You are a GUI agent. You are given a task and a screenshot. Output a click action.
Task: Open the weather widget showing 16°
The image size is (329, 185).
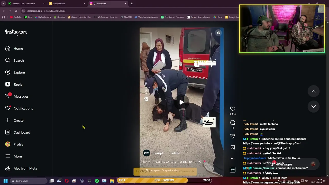(59, 181)
